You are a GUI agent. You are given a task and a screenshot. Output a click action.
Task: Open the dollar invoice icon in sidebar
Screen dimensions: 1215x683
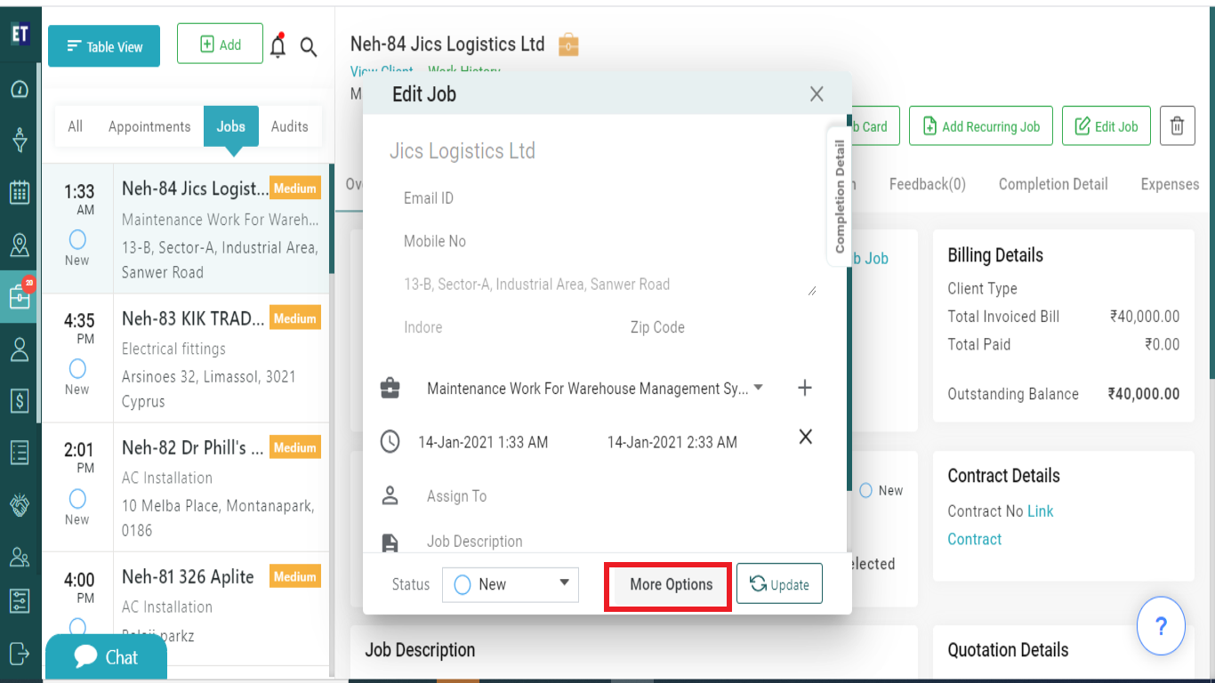tap(20, 400)
